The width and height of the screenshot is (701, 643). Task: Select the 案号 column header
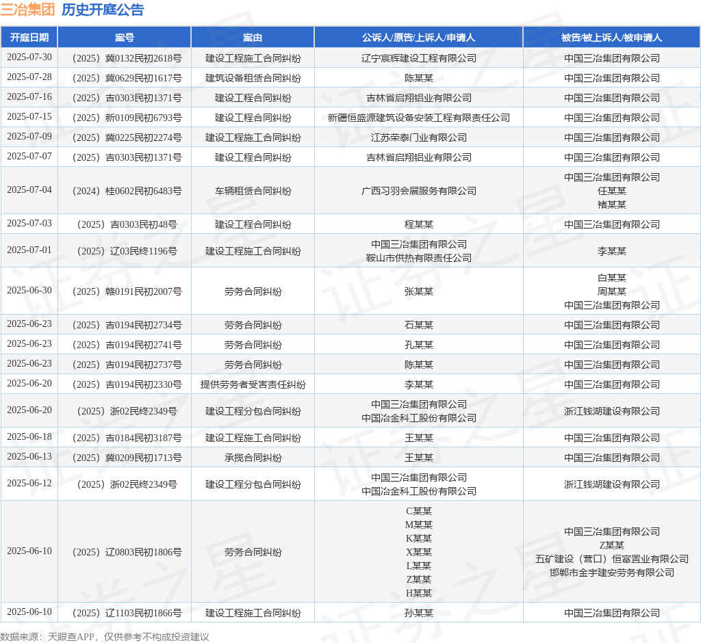point(125,38)
